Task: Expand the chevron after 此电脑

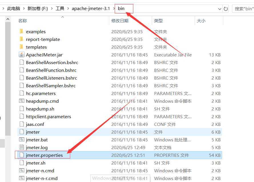Action: [x=24, y=9]
